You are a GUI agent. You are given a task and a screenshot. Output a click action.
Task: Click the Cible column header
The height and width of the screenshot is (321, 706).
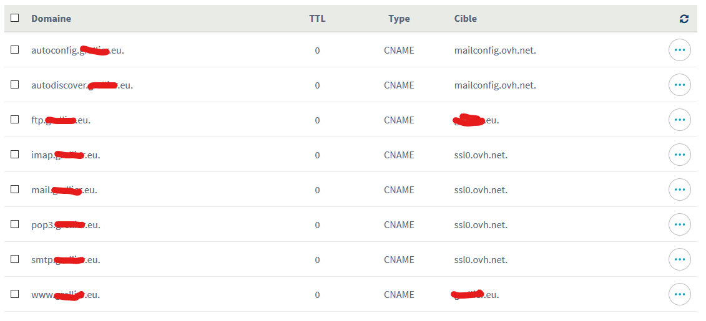point(466,19)
